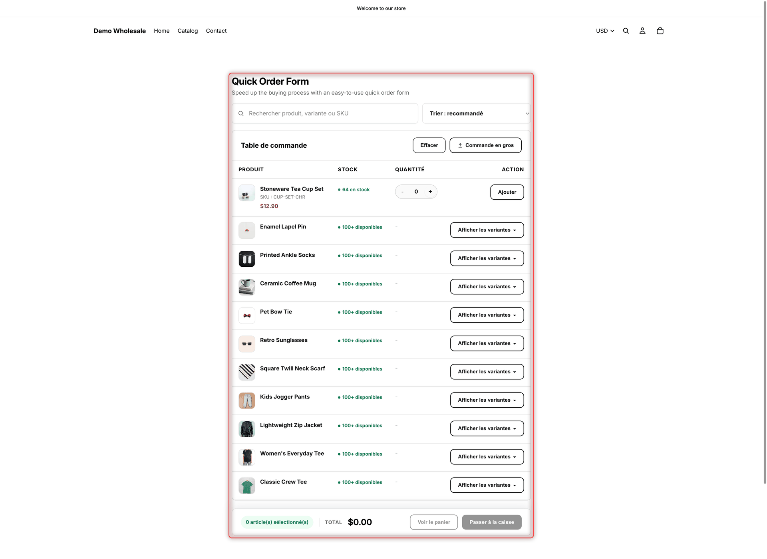The height and width of the screenshot is (559, 767).
Task: Click the Stoneware Tea Cup Set thumbnail
Action: (247, 193)
